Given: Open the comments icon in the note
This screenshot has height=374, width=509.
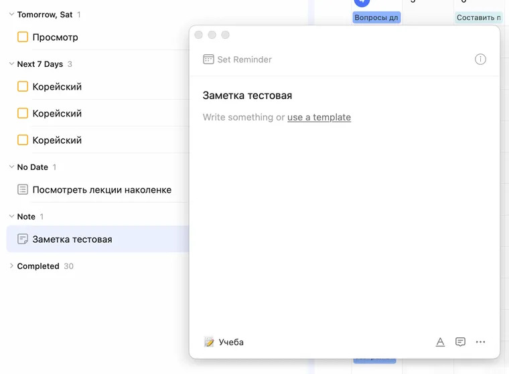Looking at the screenshot, I should coord(460,342).
